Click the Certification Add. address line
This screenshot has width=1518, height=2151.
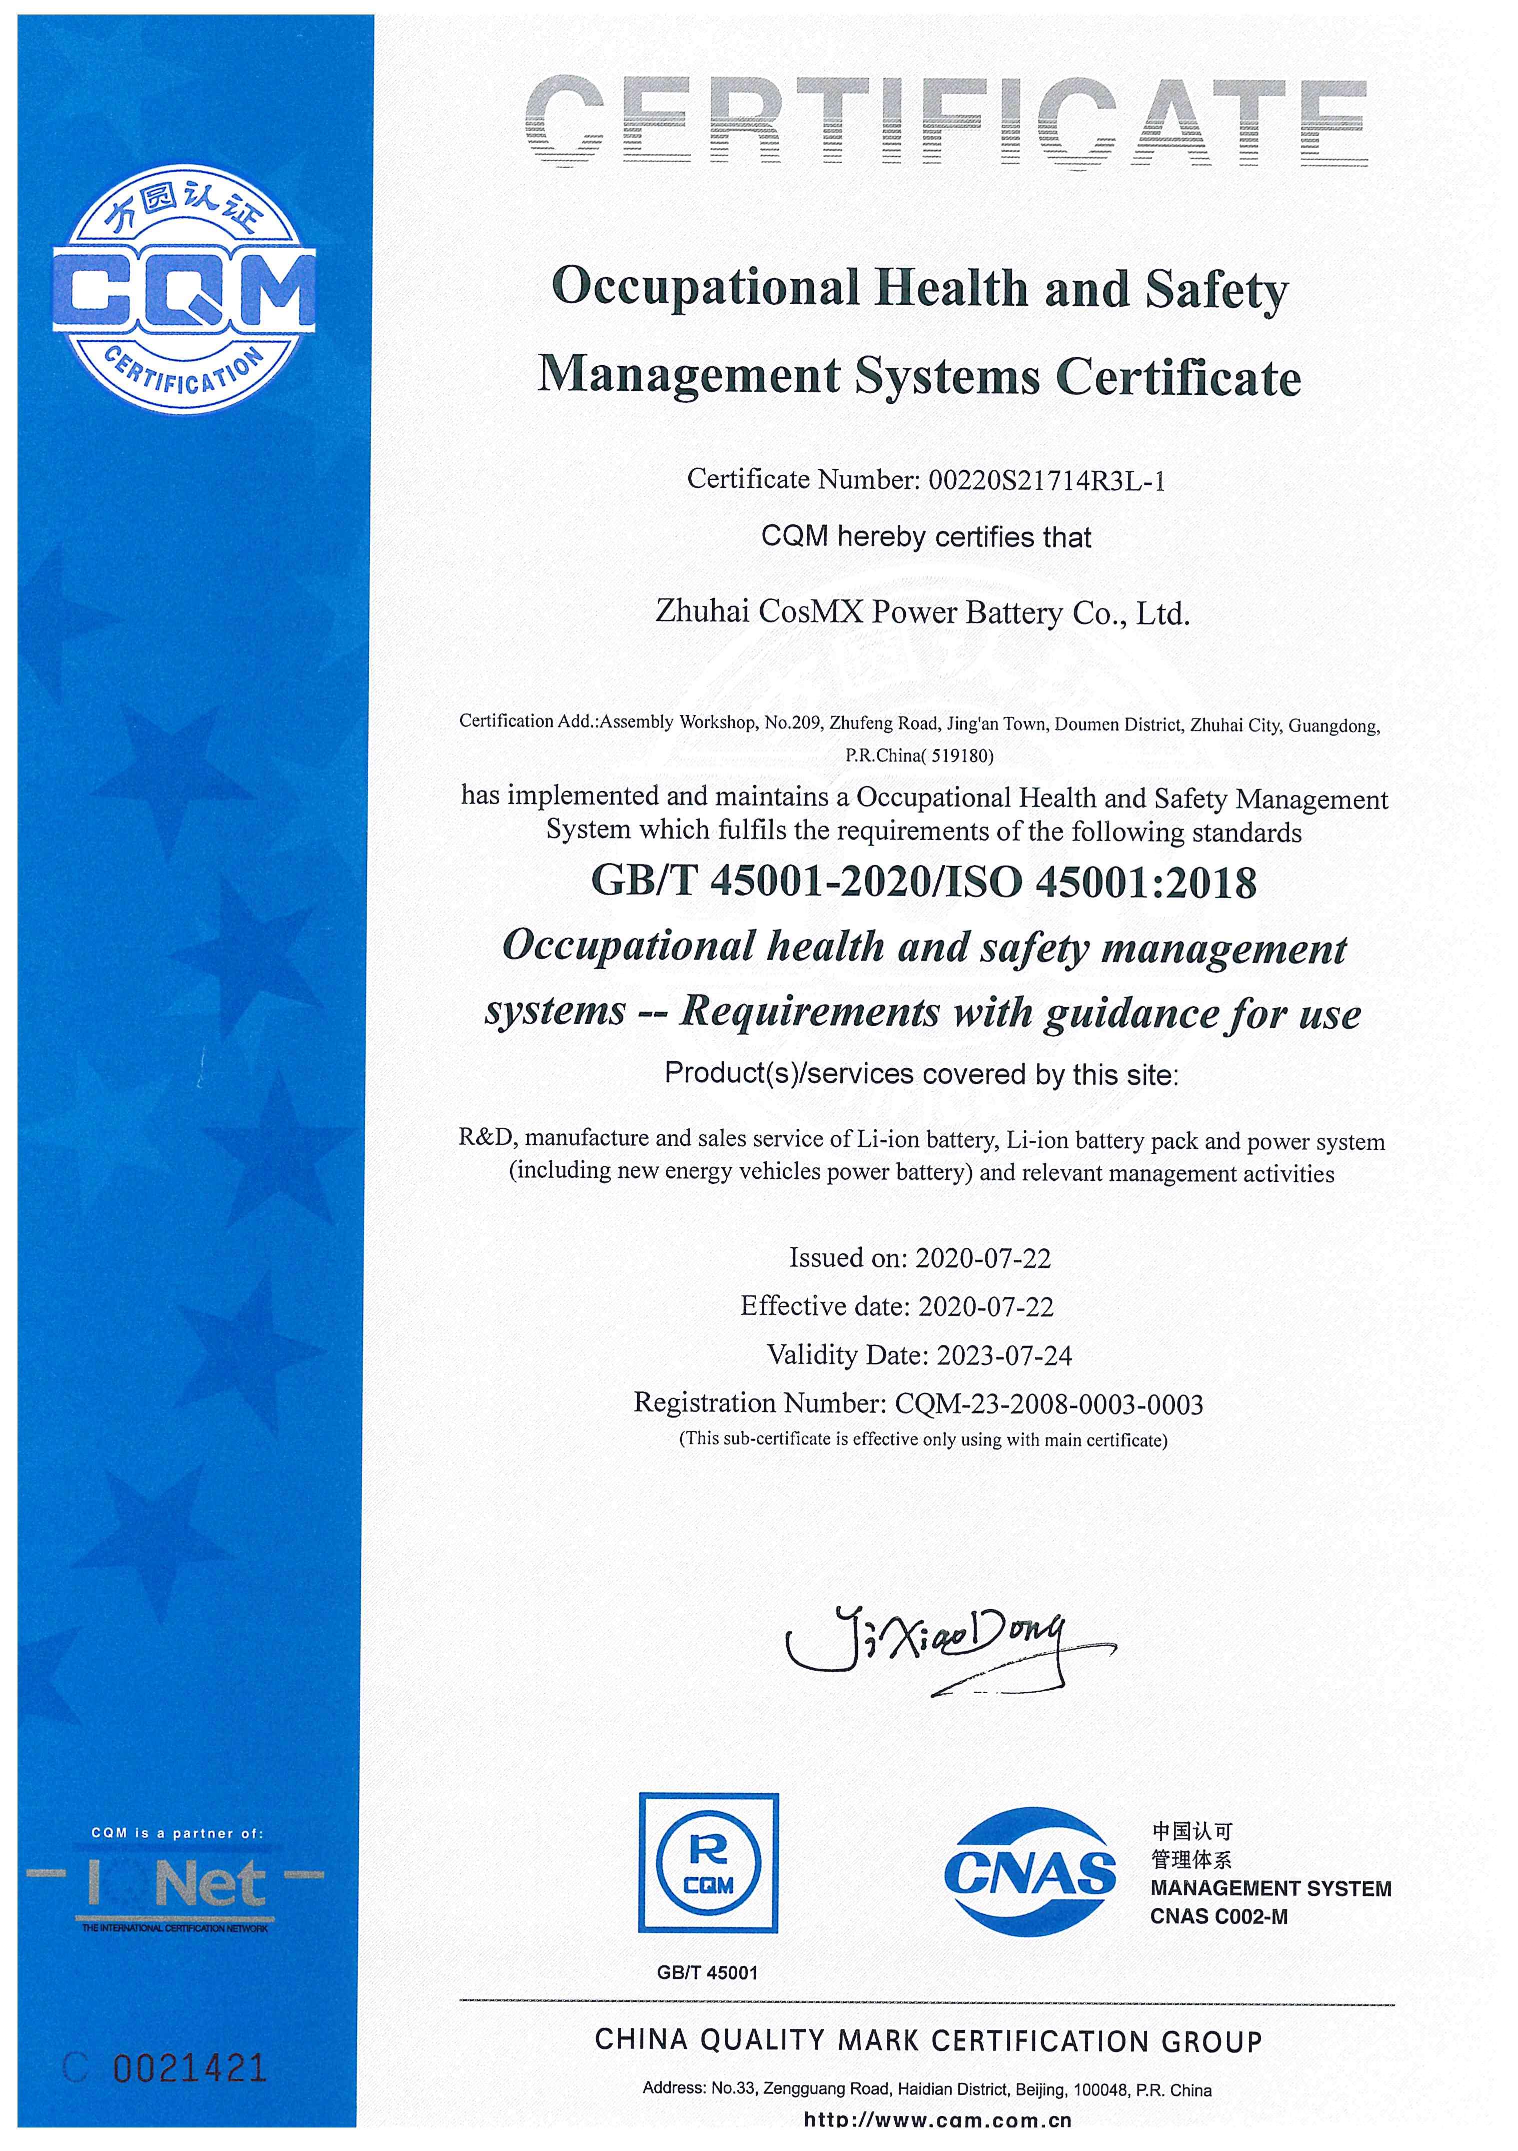click(919, 723)
